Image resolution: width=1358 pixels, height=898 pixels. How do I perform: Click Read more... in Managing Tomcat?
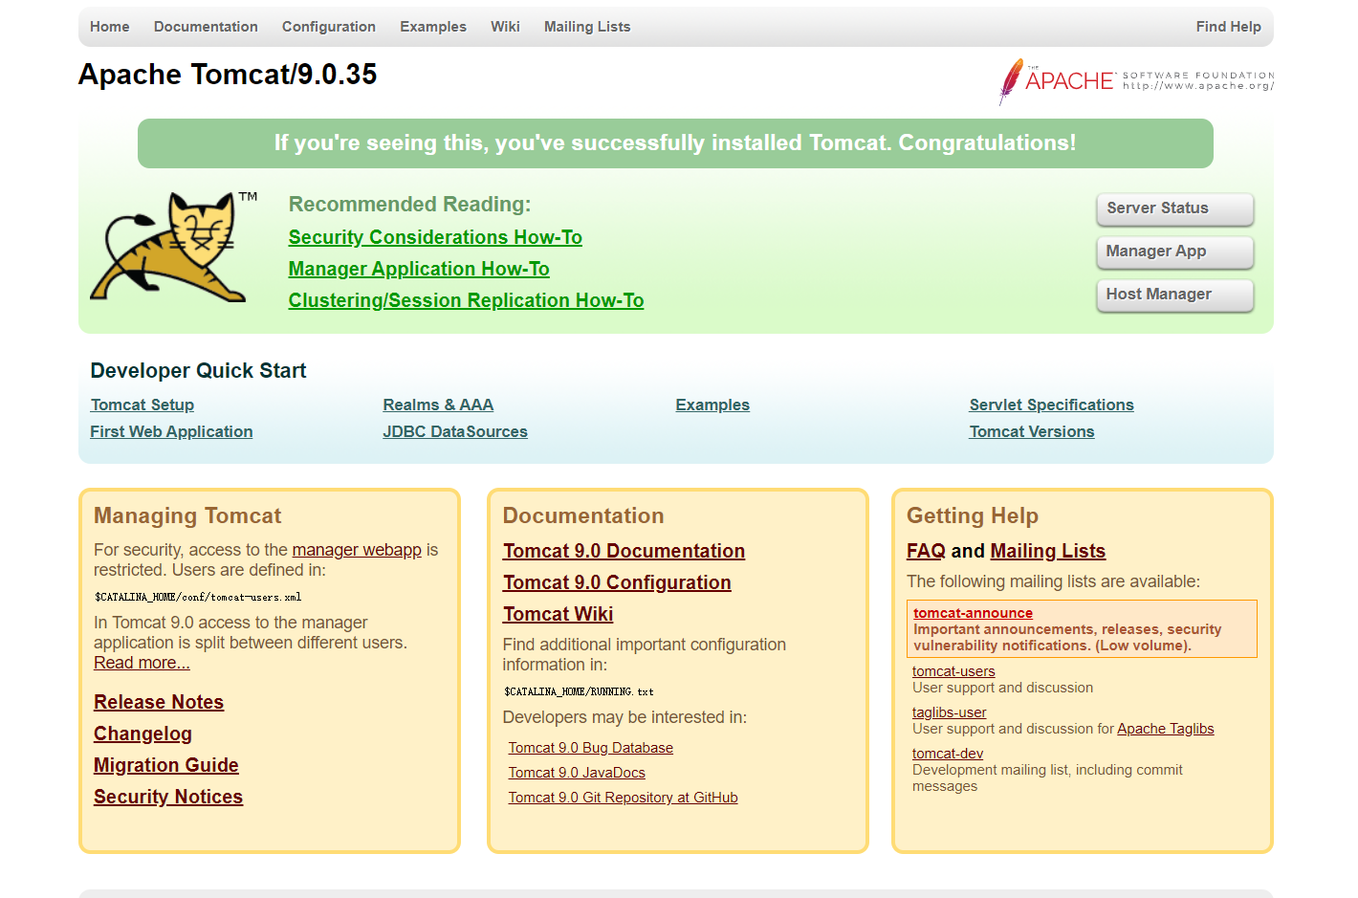[142, 663]
